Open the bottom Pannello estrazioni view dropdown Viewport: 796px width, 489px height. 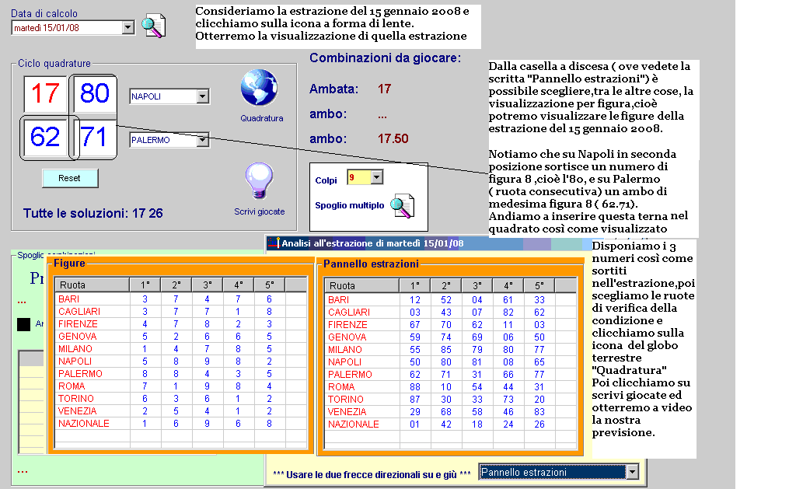click(x=632, y=472)
